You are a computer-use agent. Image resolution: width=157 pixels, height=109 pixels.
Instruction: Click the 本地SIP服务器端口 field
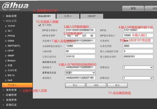(80, 46)
